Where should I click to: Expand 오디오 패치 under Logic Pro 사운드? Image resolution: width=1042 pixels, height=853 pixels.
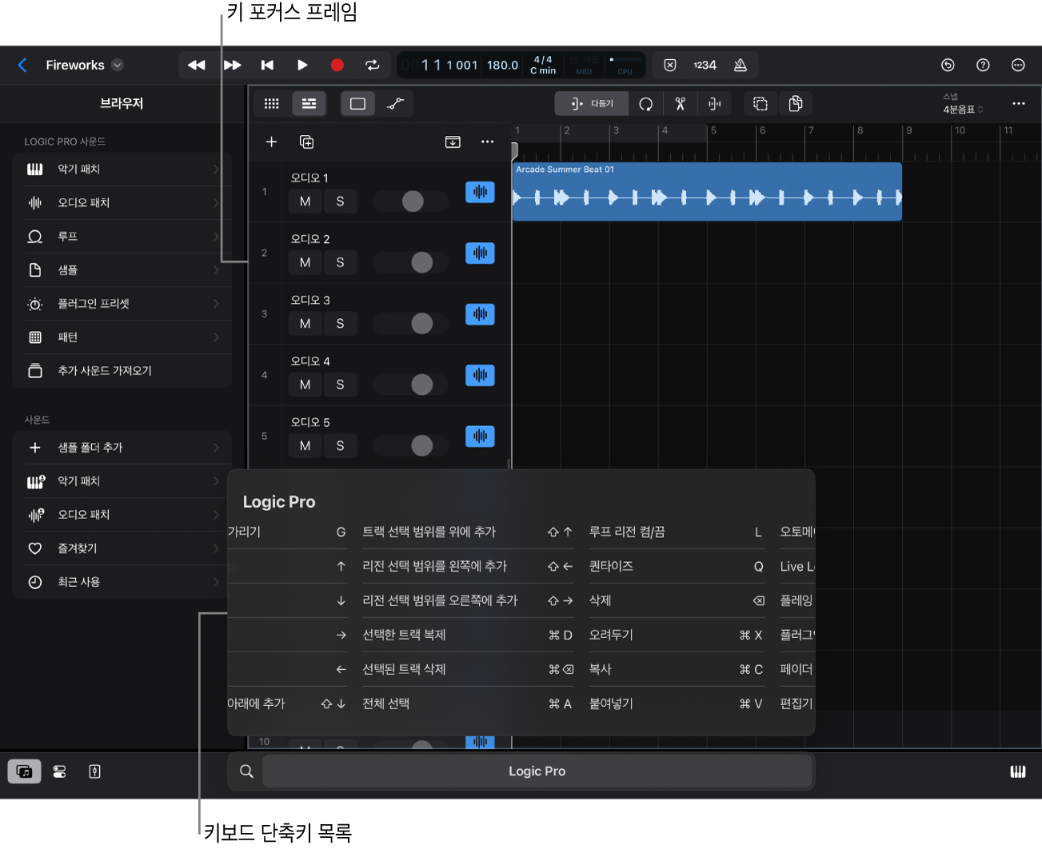[x=122, y=203]
